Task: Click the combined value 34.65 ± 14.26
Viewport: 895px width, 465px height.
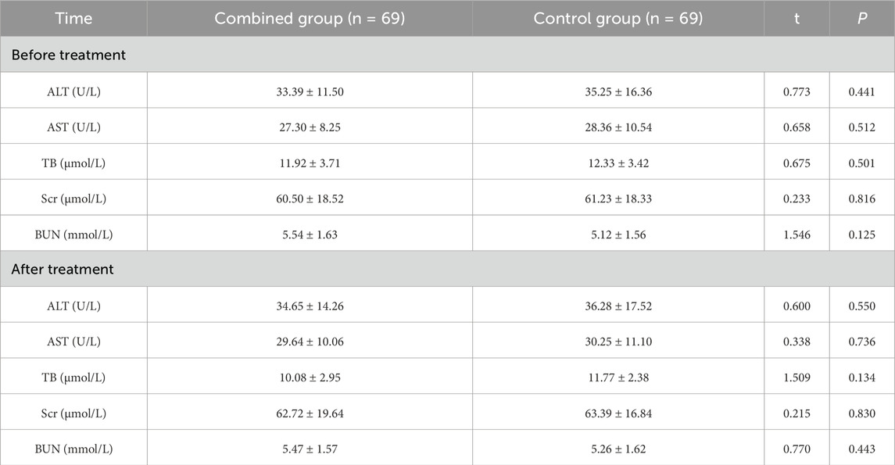Action: click(310, 306)
